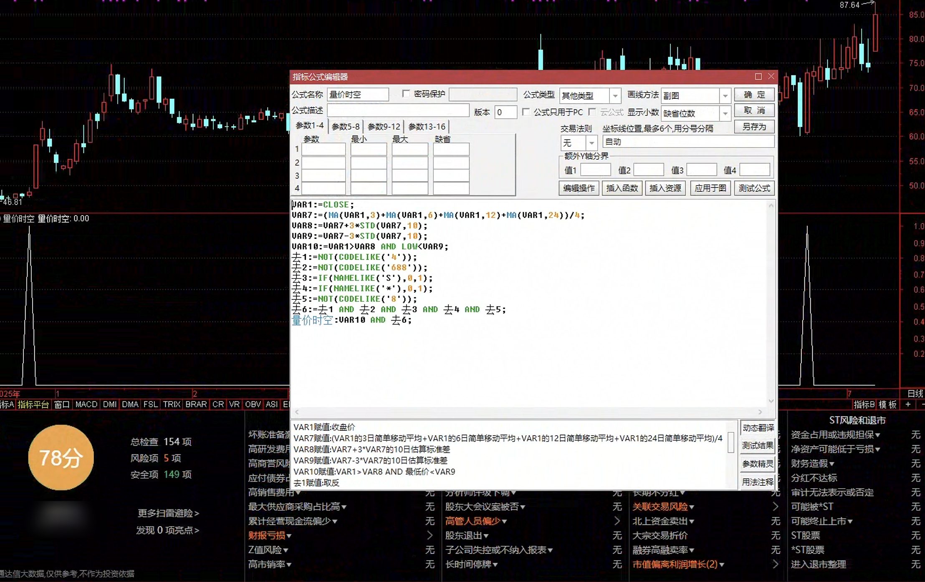Click the parameter 1 name field
Viewport: 925px width, 582px height.
(323, 149)
